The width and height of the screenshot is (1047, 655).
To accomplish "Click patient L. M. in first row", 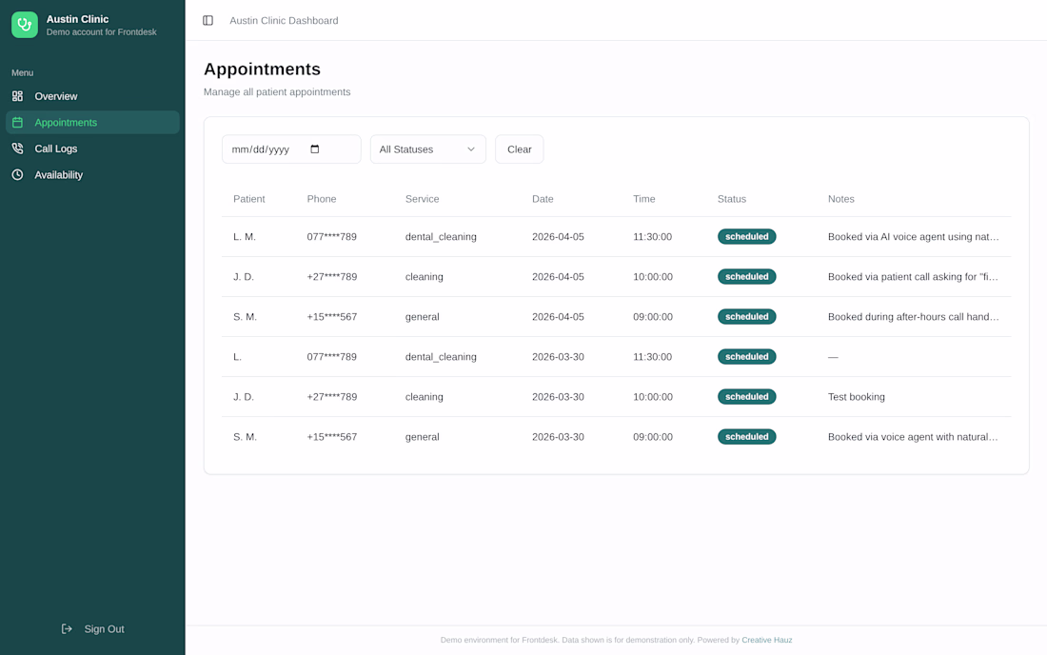I will (x=245, y=236).
